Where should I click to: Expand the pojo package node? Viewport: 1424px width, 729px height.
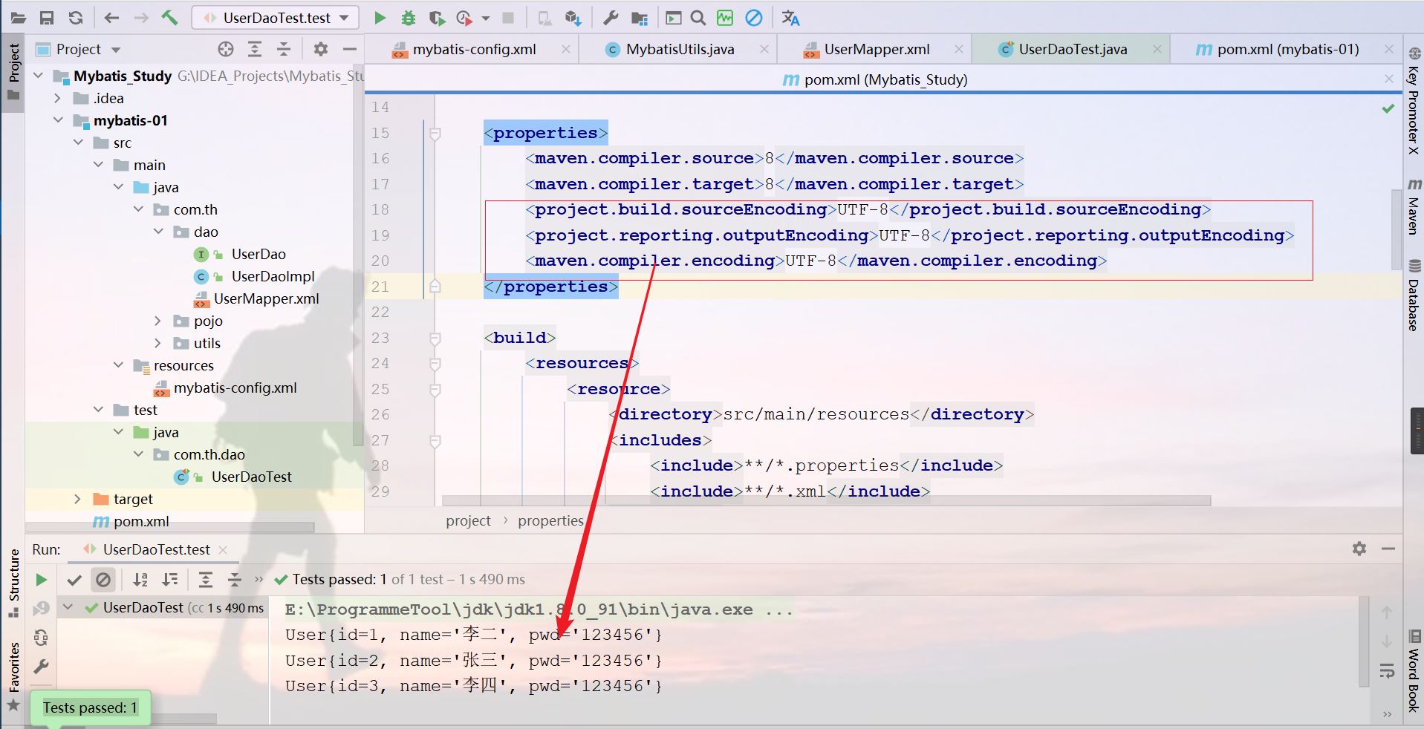click(157, 321)
